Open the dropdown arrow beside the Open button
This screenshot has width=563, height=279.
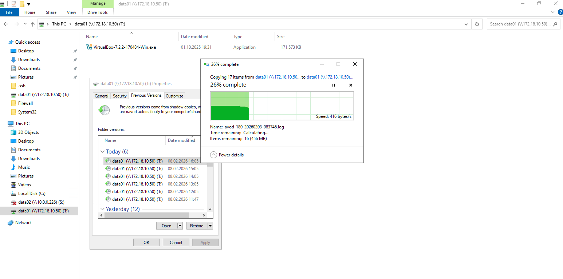click(x=180, y=226)
